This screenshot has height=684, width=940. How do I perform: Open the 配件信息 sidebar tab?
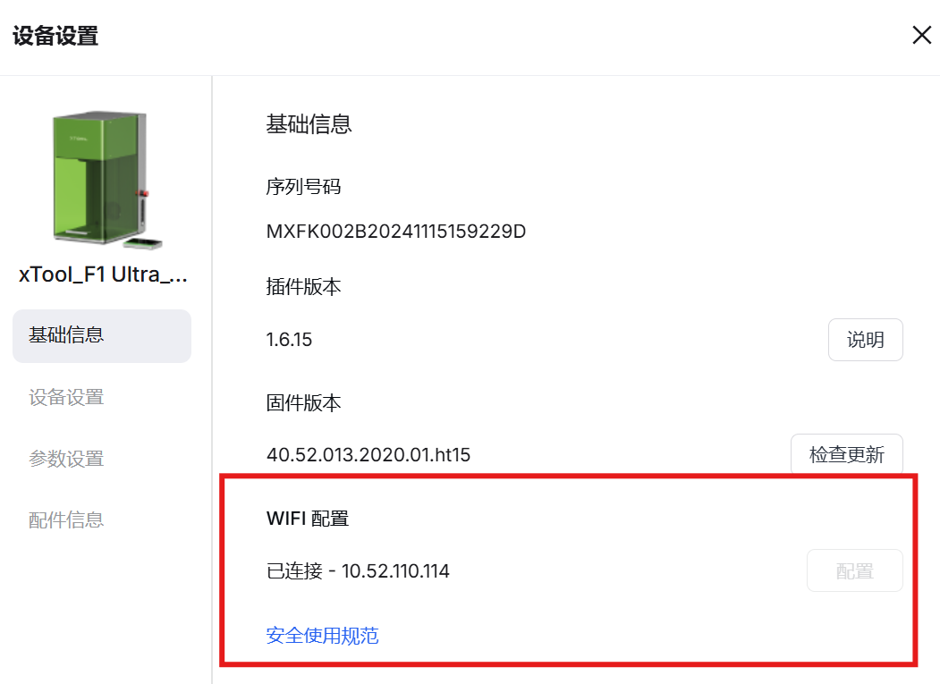tap(66, 519)
